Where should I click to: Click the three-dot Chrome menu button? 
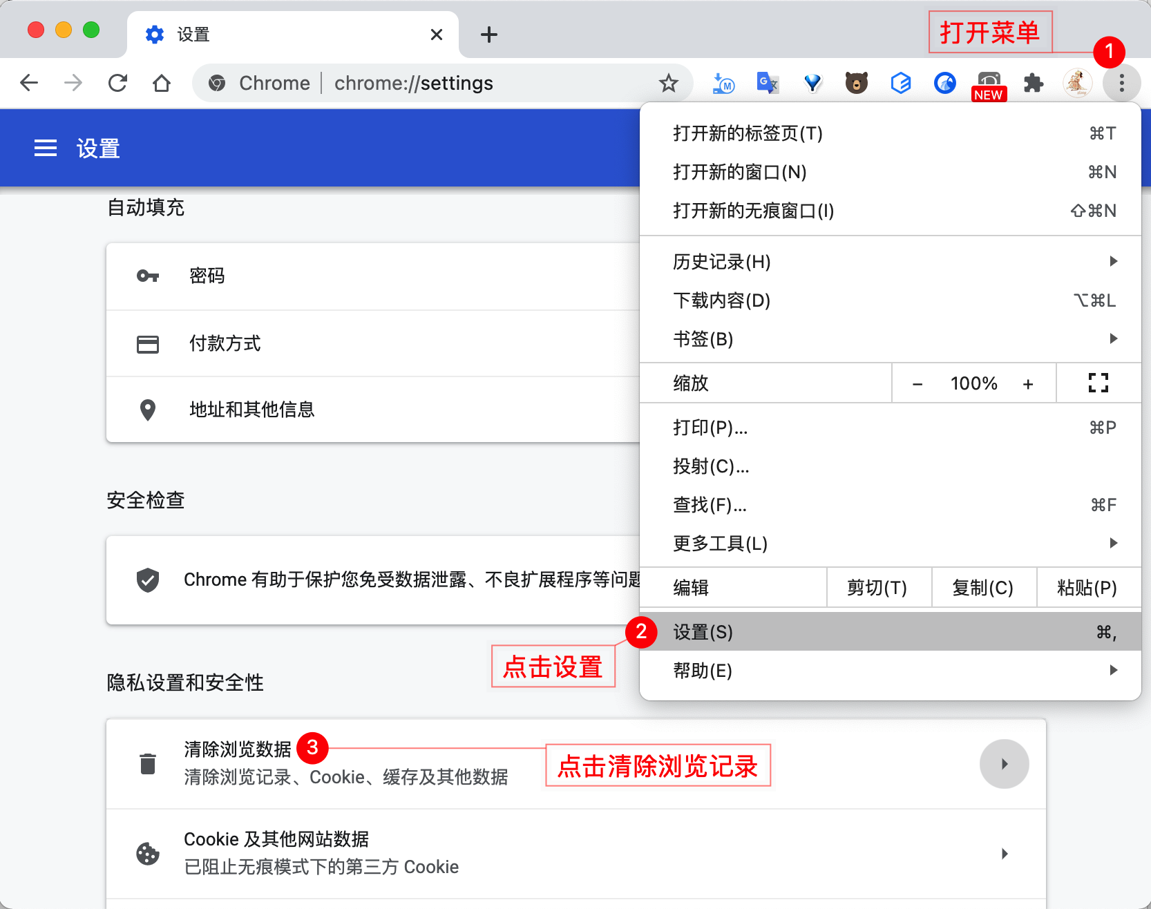[1121, 83]
